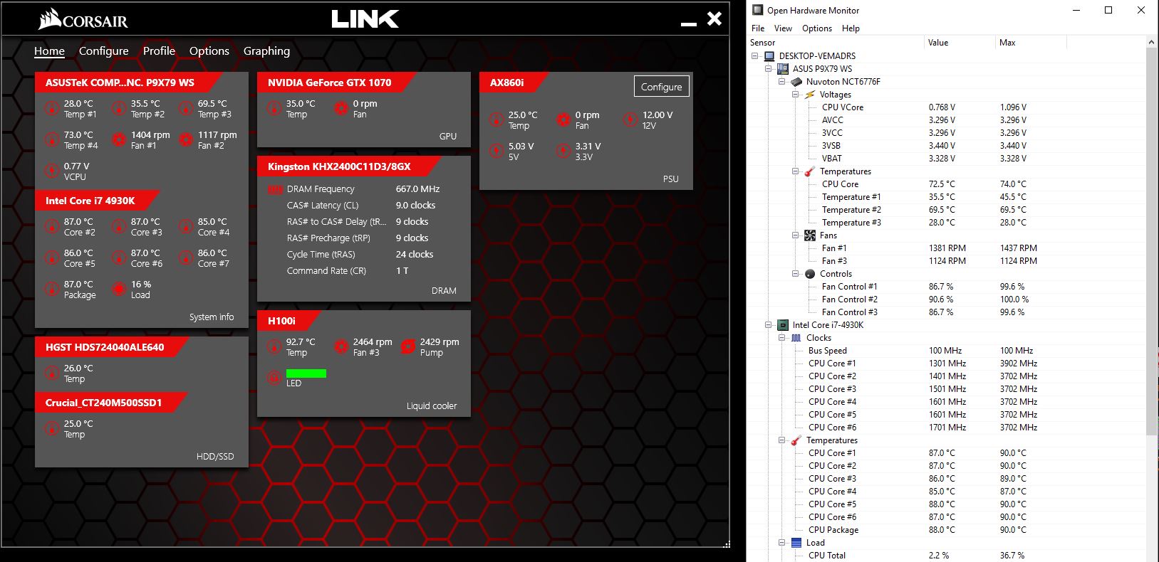
Task: Click the AX860i 5V voltage icon
Action: pyautogui.click(x=497, y=151)
